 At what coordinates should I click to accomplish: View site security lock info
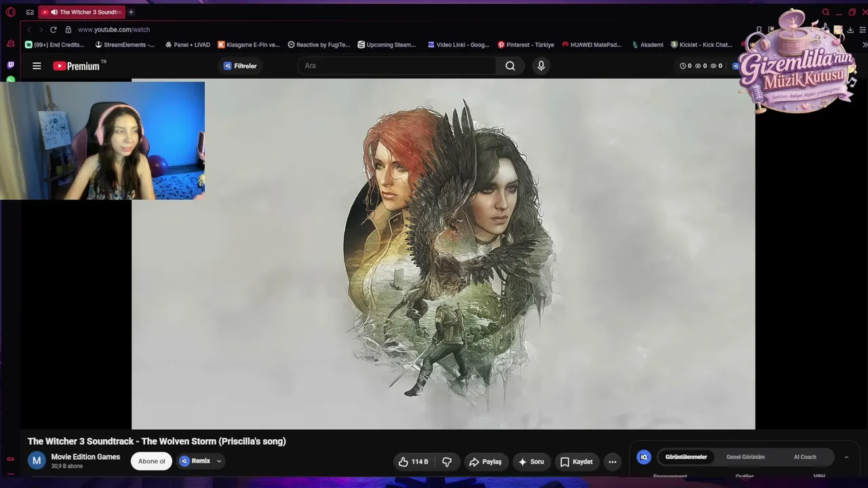pyautogui.click(x=68, y=30)
